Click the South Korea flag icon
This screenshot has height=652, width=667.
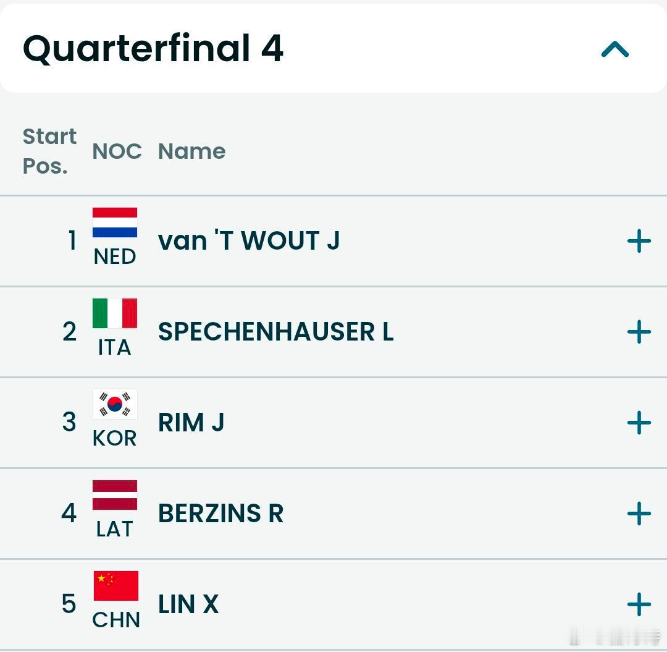point(115,404)
